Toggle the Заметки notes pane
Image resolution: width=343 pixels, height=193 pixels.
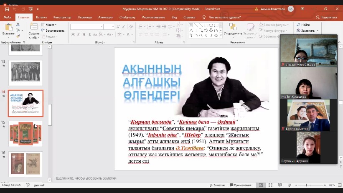pyautogui.click(x=217, y=185)
